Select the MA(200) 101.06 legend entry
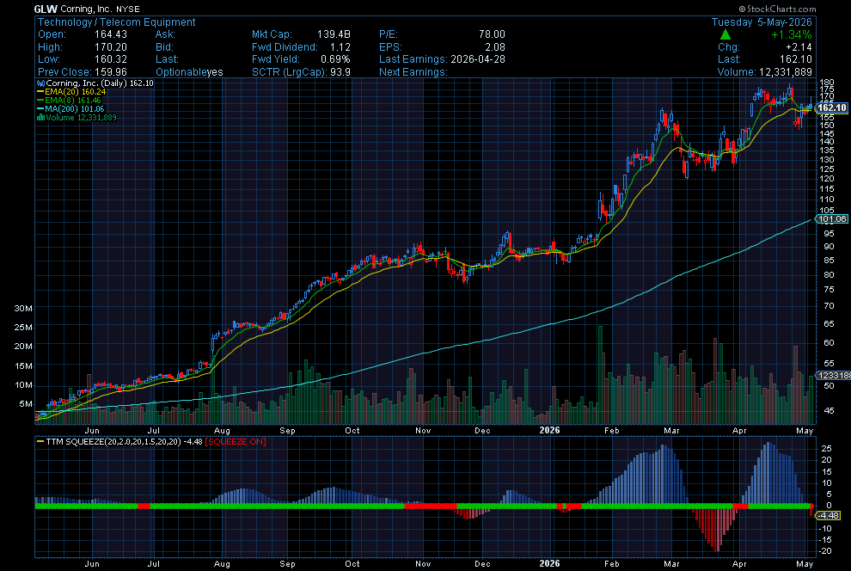The height and width of the screenshot is (571, 851). pos(70,109)
